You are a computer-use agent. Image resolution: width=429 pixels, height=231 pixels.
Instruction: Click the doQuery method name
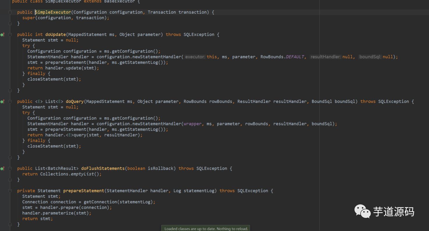(75, 101)
